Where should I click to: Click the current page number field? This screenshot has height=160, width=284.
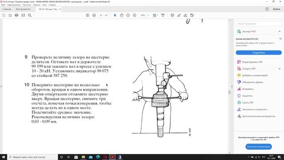coord(101,15)
